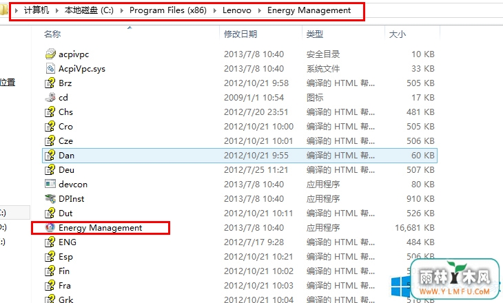Image resolution: width=503 pixels, height=303 pixels.
Task: Click the 系统文件 type cell
Action: click(x=323, y=69)
